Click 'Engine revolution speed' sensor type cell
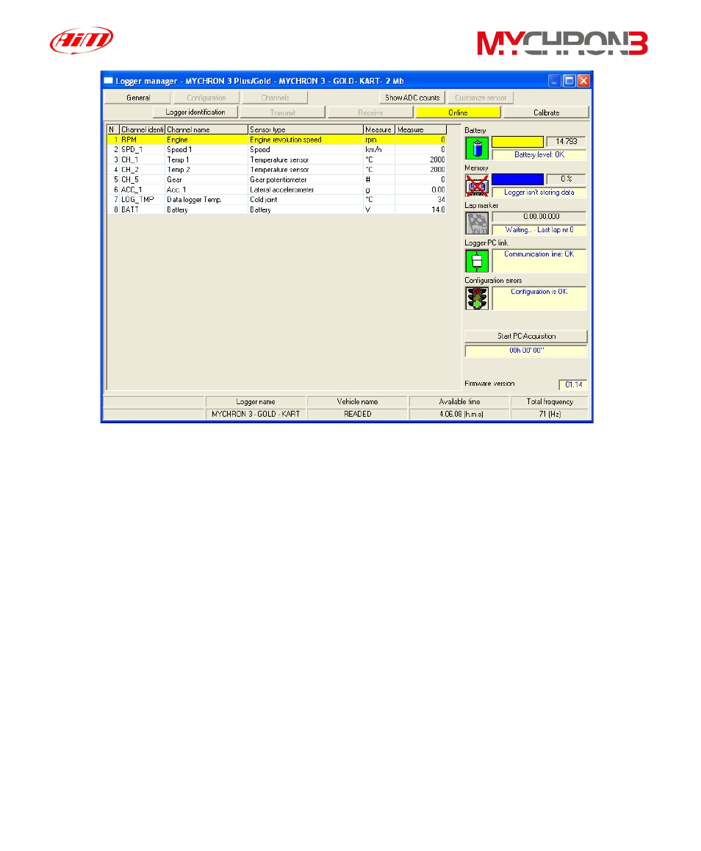701x851 pixels. [x=306, y=140]
